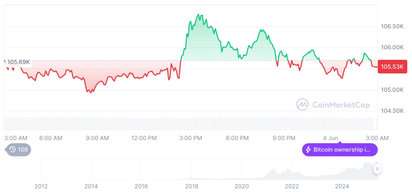
Task: Click the 4 Jun date marker
Action: point(331,138)
